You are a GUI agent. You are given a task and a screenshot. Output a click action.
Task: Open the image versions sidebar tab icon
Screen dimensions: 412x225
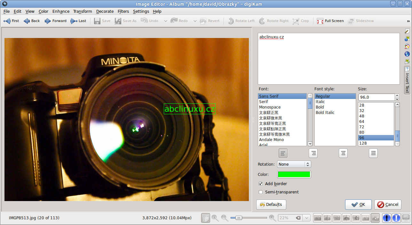pos(407,61)
